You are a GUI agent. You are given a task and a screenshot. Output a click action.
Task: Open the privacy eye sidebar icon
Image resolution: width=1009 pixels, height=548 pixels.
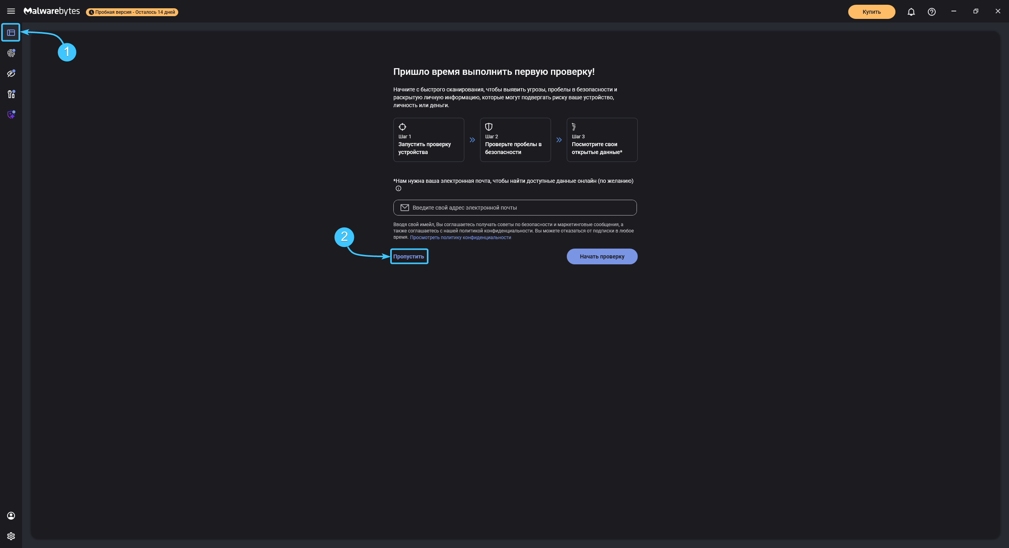click(x=11, y=74)
